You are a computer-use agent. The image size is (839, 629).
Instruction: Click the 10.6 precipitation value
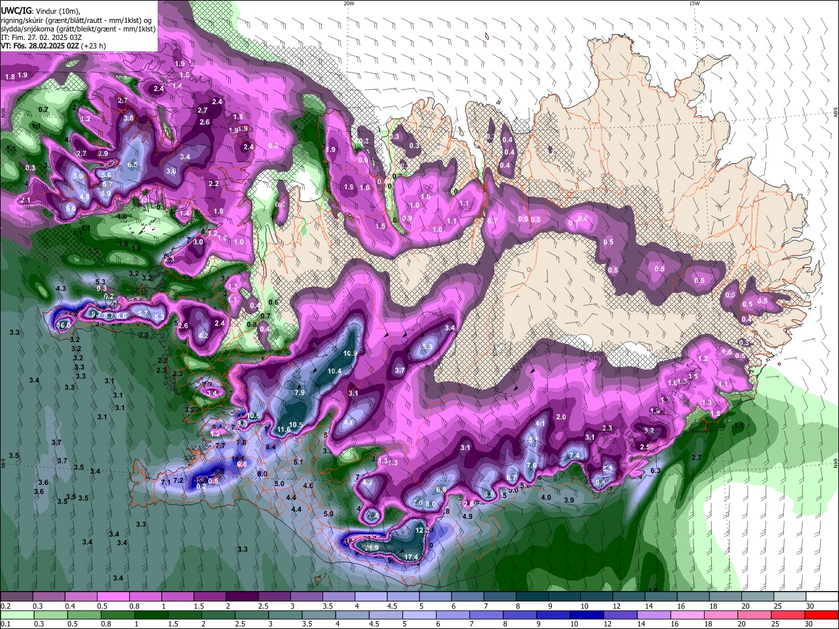point(254,416)
